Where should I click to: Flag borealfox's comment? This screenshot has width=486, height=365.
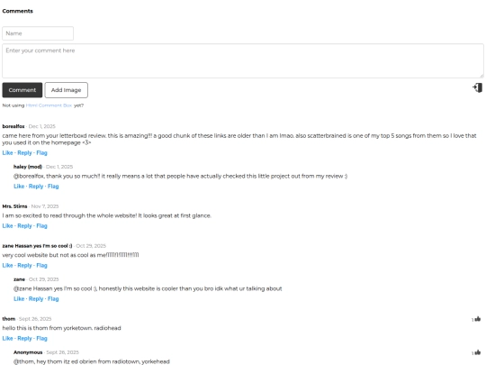(x=41, y=152)
